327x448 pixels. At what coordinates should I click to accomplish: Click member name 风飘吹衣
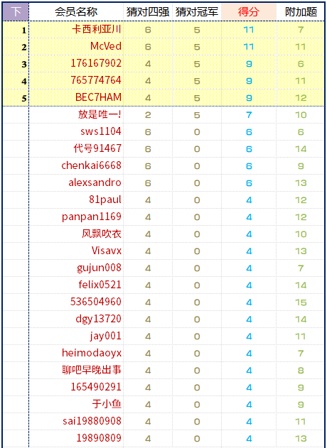102,234
